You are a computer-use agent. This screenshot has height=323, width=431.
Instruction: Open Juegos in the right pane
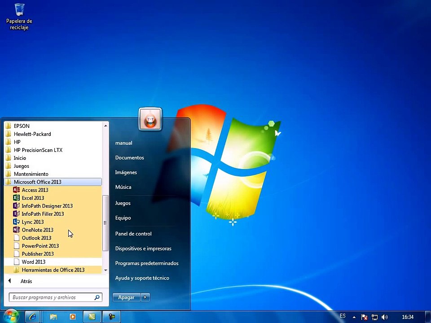point(123,203)
